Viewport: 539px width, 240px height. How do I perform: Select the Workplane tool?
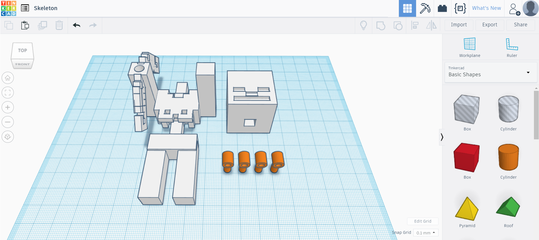[470, 47]
